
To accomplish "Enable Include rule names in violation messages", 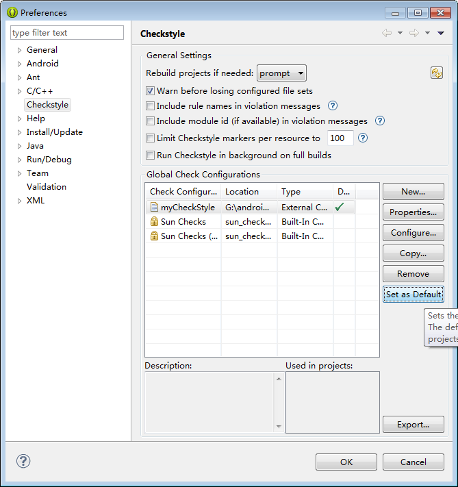I will coord(151,105).
